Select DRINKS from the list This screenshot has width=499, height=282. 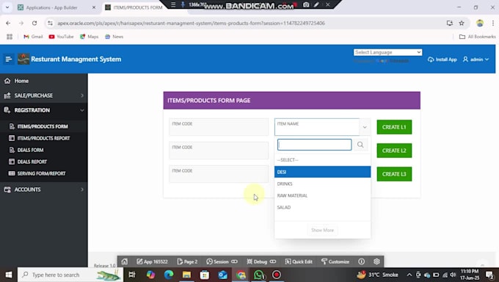click(322, 184)
